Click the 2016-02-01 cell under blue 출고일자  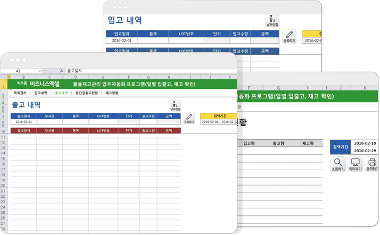[23, 122]
